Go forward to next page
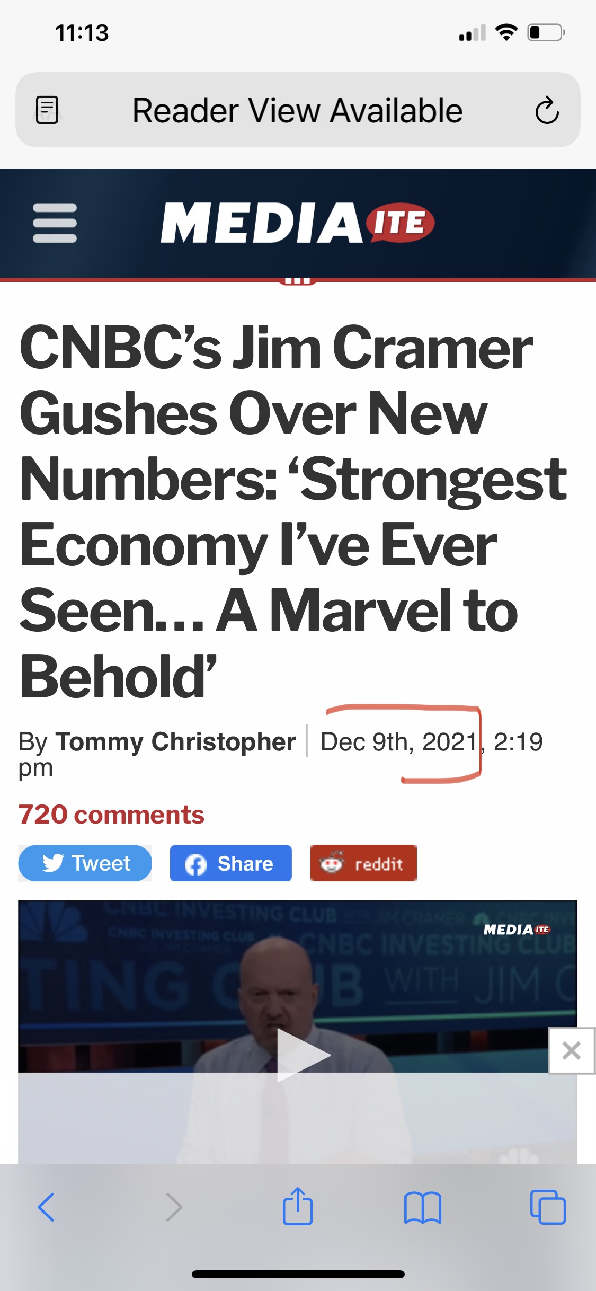Viewport: 596px width, 1291px height. pos(174,1207)
